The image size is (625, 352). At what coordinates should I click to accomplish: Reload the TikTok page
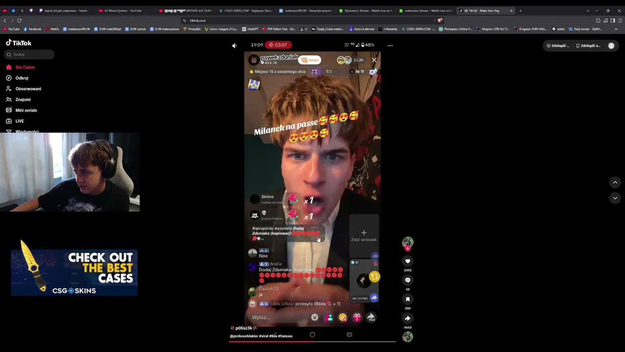[x=20, y=21]
